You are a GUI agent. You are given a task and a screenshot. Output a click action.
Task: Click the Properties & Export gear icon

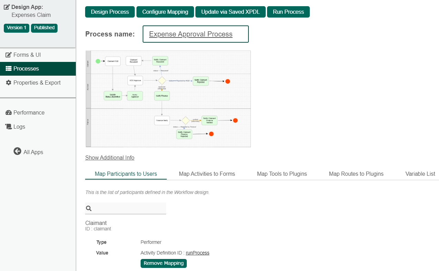tap(9, 83)
